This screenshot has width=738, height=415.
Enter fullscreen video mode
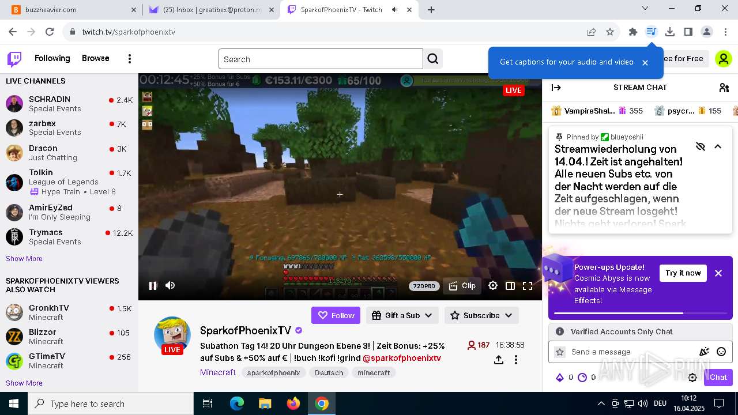pos(528,285)
